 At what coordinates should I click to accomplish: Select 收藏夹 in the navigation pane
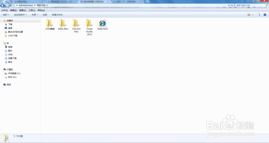click(10, 21)
